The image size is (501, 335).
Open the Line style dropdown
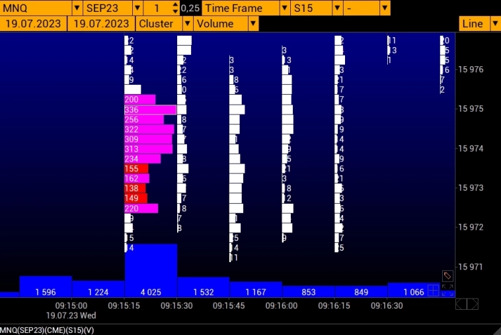pyautogui.click(x=494, y=24)
